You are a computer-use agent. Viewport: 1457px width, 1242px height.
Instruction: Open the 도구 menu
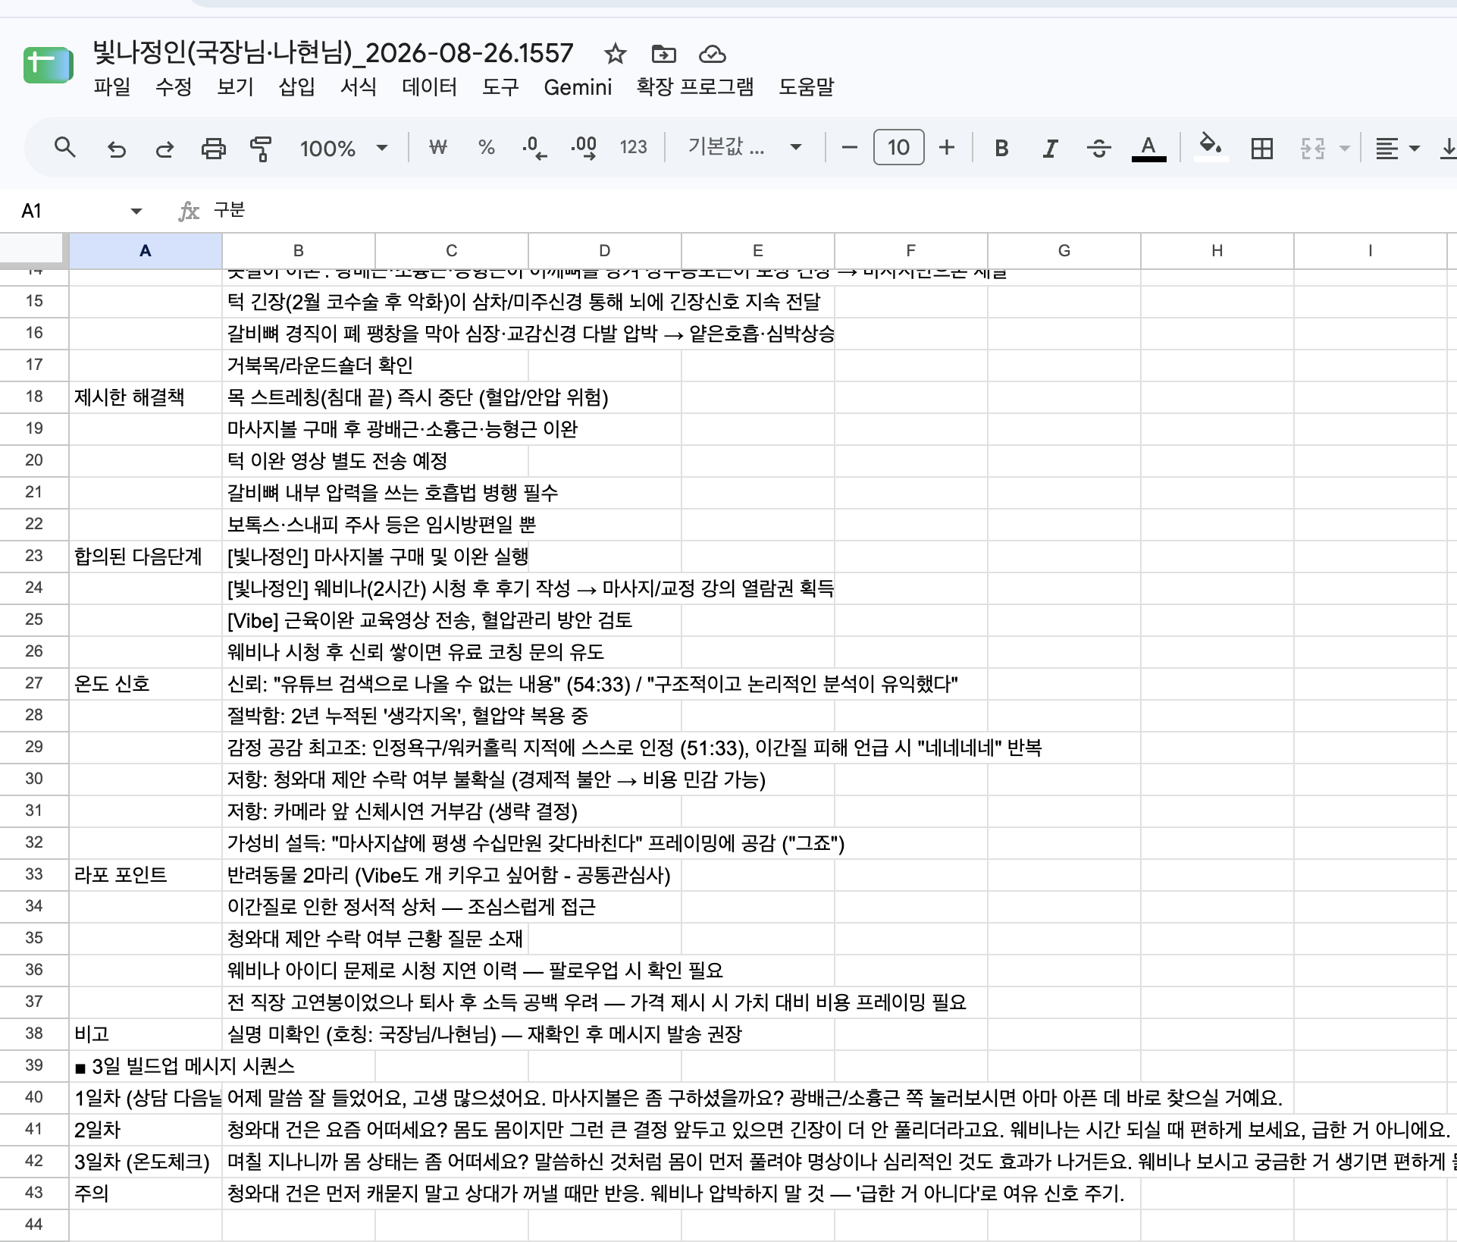(x=500, y=87)
